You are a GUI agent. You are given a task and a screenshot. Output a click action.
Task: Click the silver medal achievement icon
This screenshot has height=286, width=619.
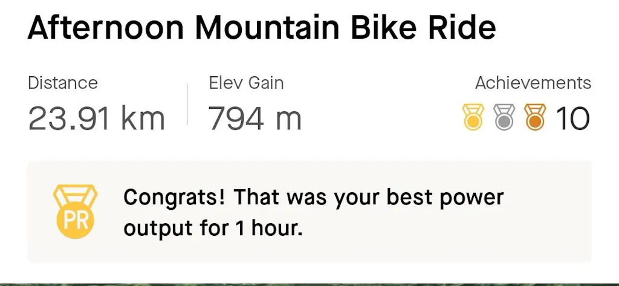click(x=504, y=117)
